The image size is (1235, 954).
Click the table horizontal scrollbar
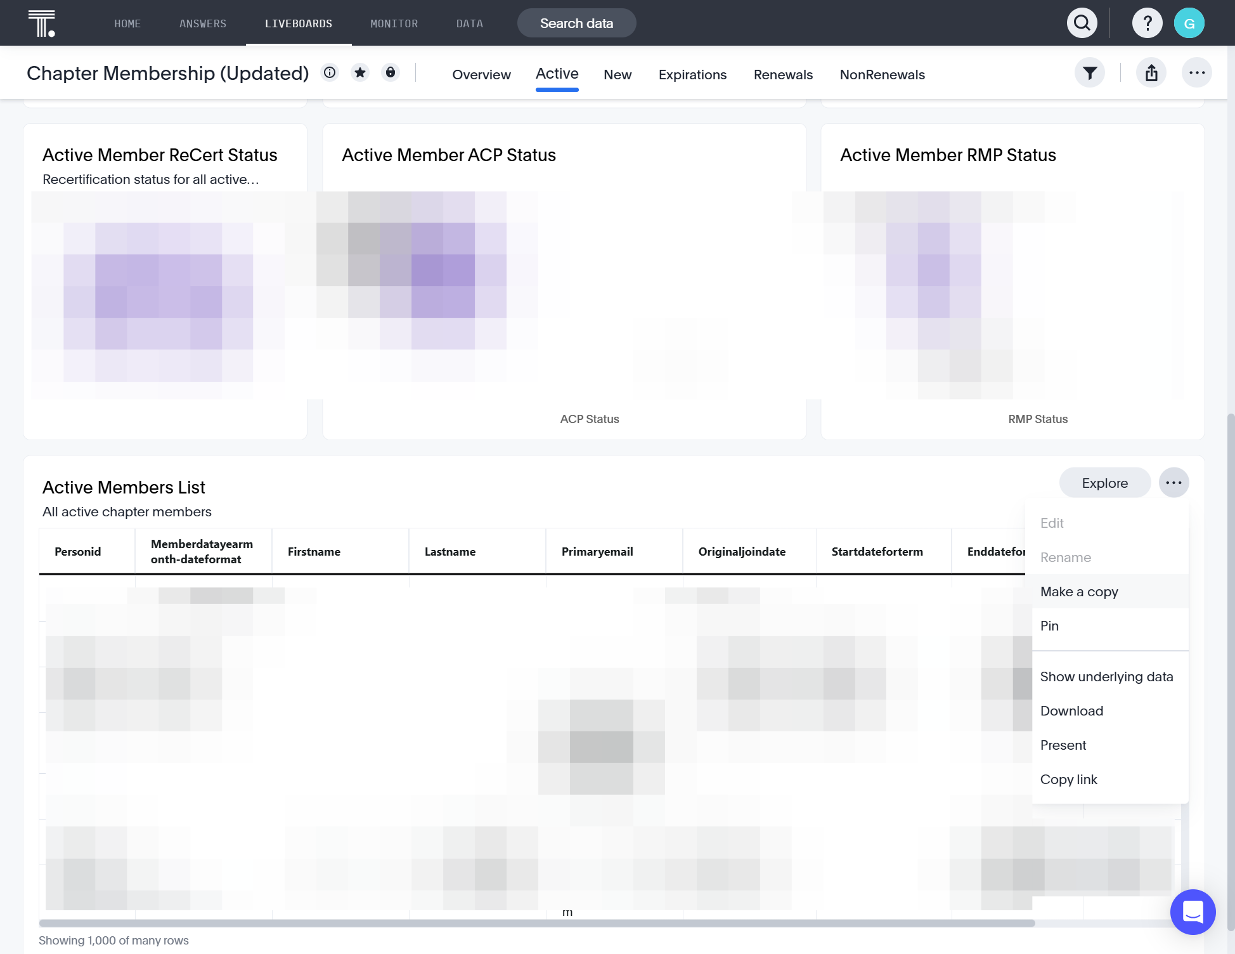pos(537,923)
